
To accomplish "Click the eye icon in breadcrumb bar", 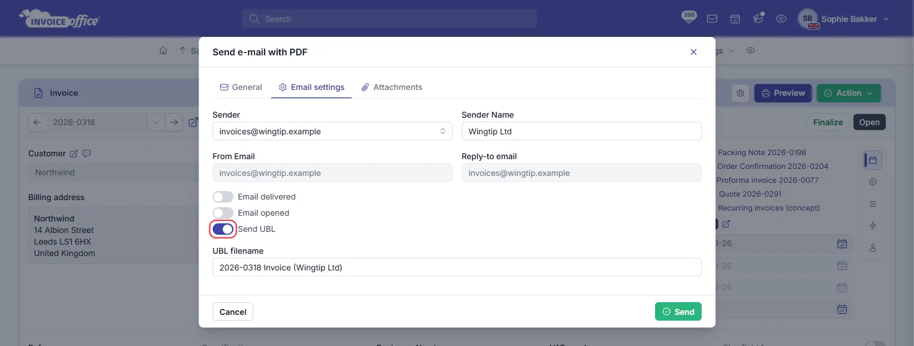I will click(x=750, y=51).
